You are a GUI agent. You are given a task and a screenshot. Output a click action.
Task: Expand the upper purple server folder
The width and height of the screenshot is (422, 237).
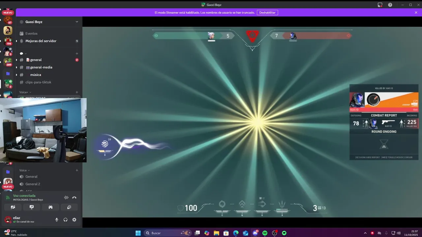[8, 73]
